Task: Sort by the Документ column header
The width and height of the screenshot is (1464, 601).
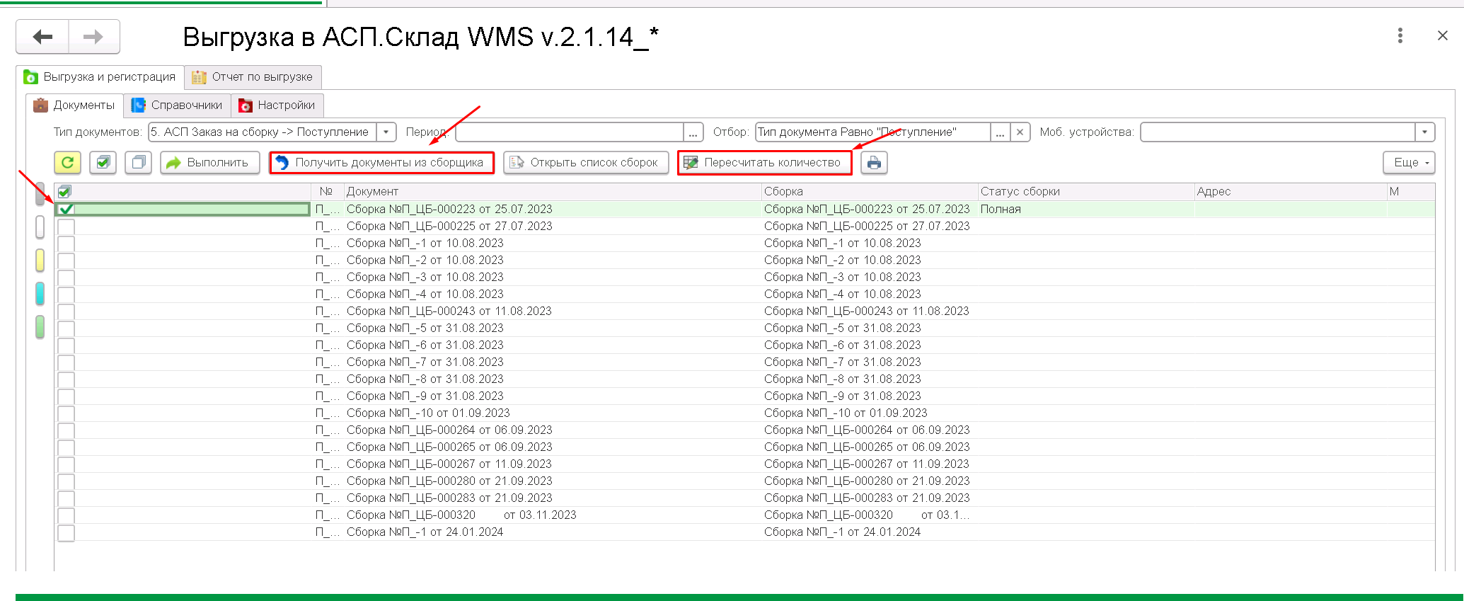Action: pos(552,191)
